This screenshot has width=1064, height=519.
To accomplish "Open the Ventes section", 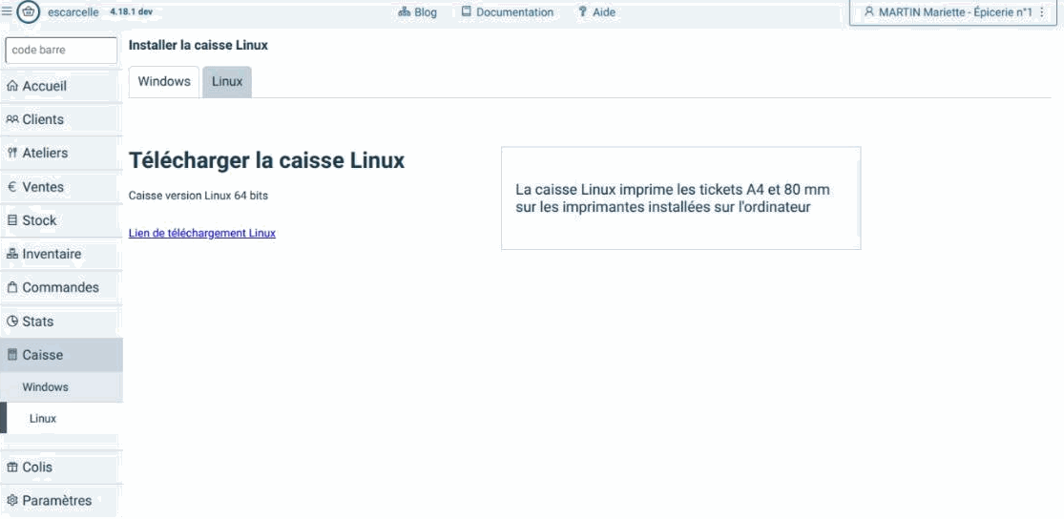I will click(61, 187).
